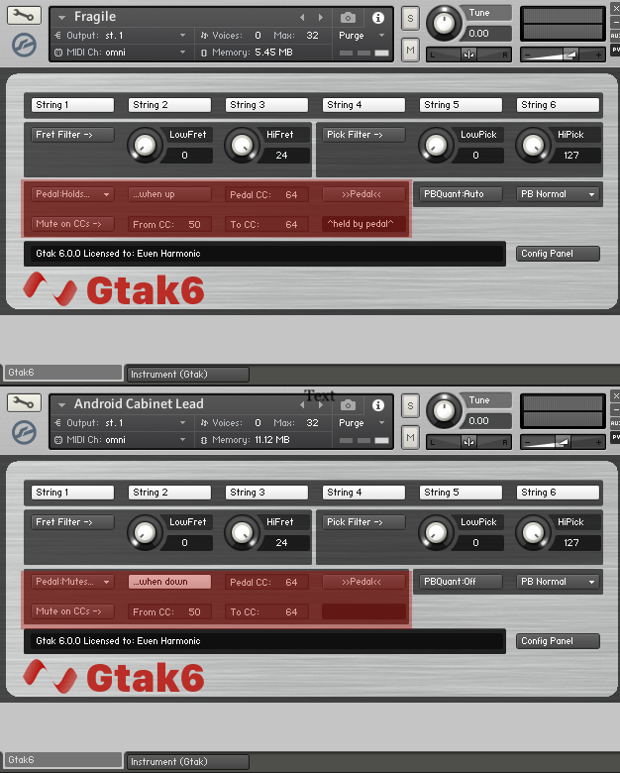Switch to the bottom Gtak6 tab

(62, 760)
